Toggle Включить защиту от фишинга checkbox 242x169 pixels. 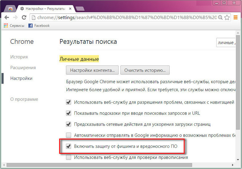pos(69,146)
